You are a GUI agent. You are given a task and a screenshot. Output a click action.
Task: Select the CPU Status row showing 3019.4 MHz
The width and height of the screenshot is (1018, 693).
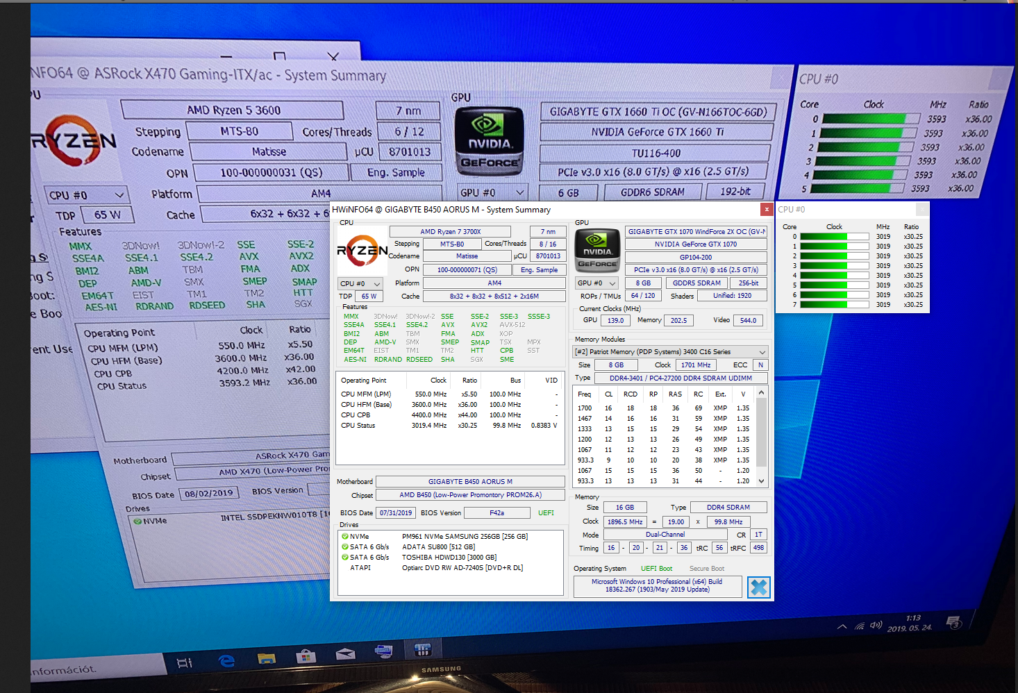coord(449,426)
